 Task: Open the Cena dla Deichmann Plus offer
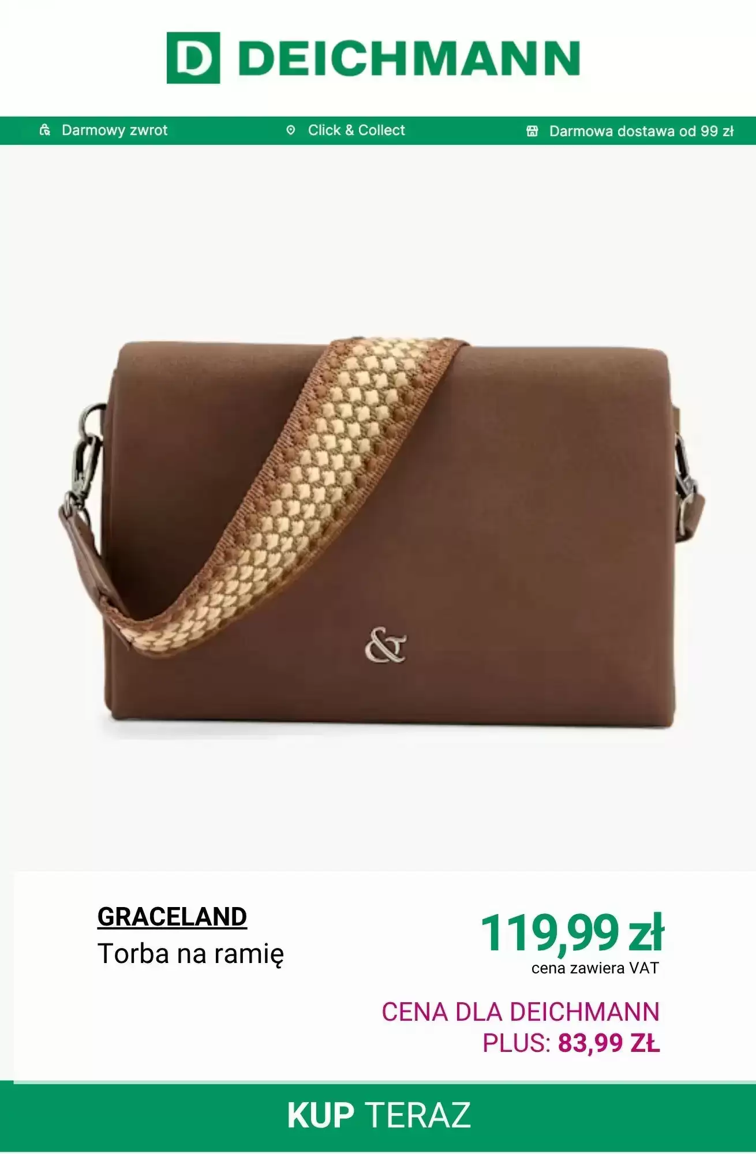click(521, 1027)
